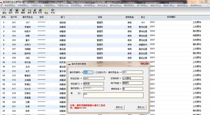This screenshot has height=115, width=210.
Task: Click the 备注 multiline field in dialog
Action: pyautogui.click(x=113, y=95)
